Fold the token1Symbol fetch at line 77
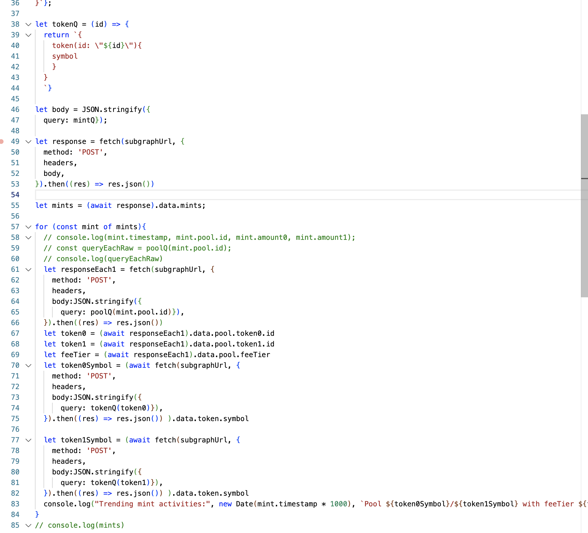The height and width of the screenshot is (533, 588). pyautogui.click(x=28, y=440)
